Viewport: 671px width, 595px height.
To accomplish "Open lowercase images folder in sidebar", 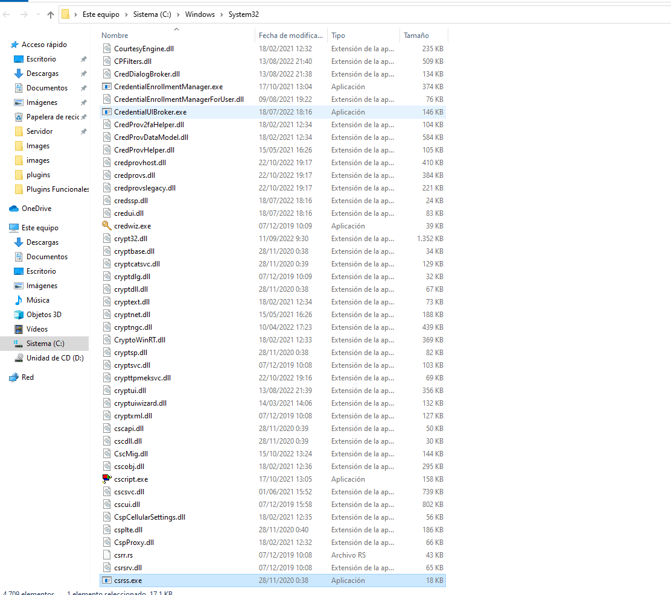I will 37,160.
